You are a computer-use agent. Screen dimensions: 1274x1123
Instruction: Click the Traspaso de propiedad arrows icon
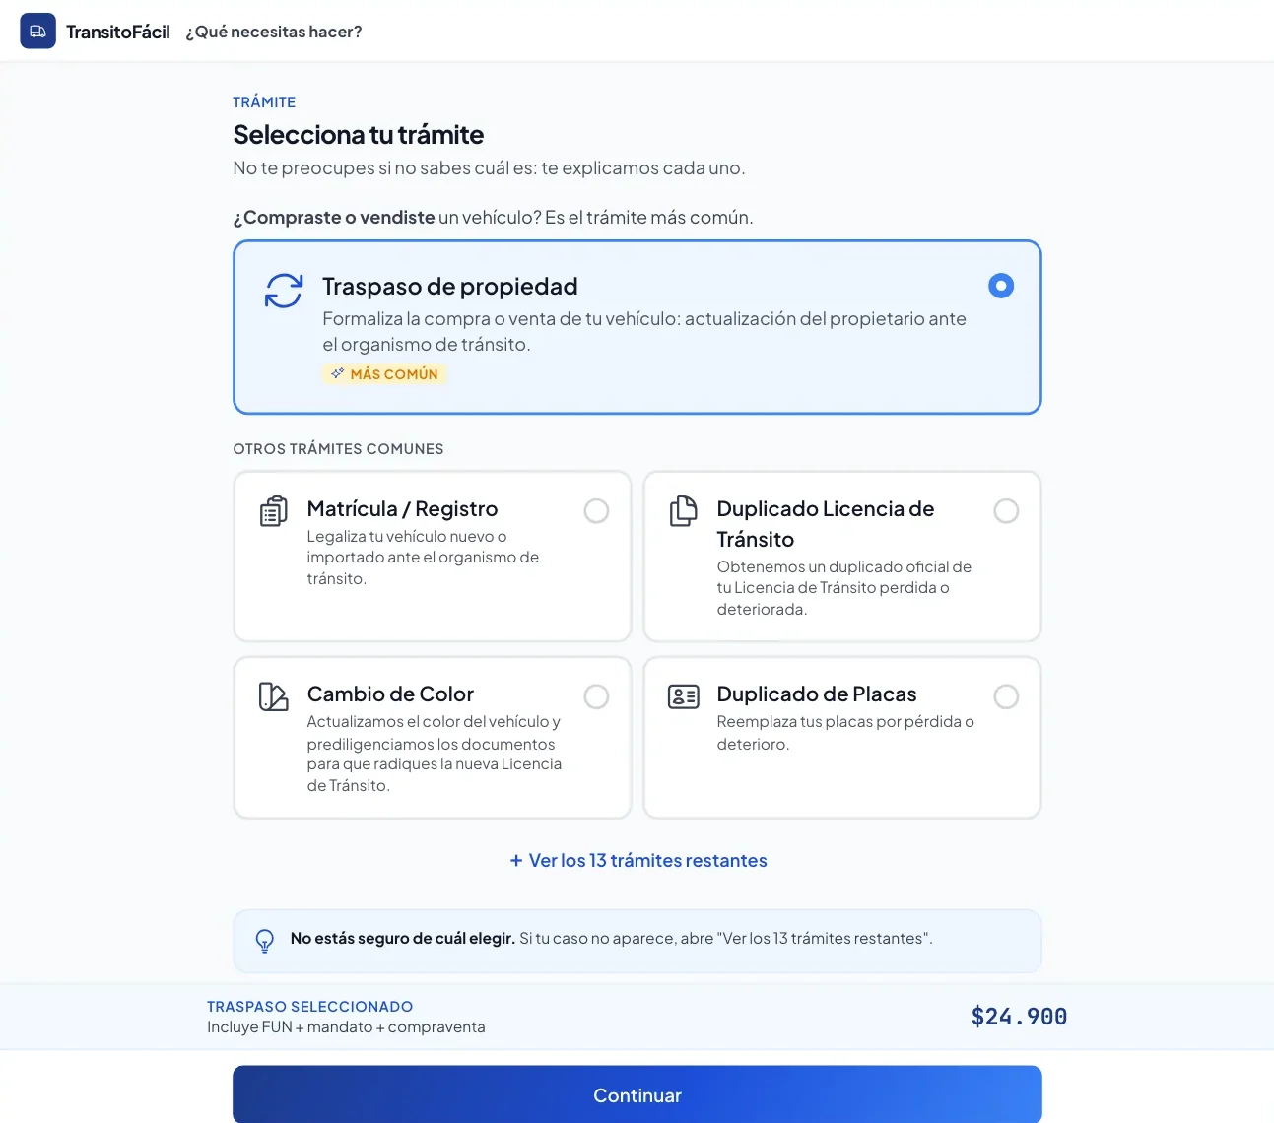click(x=284, y=291)
